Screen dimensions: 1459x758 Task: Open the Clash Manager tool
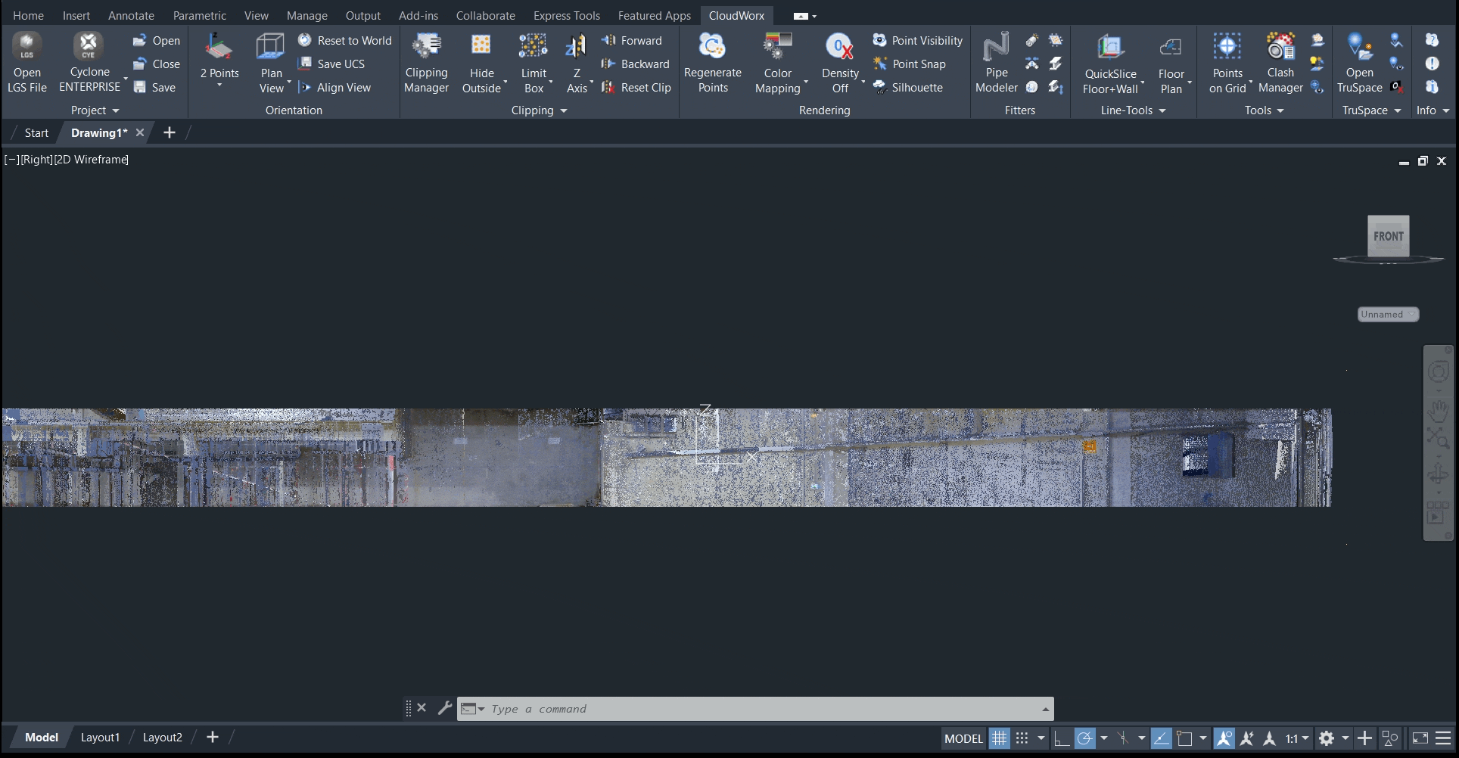pos(1280,64)
